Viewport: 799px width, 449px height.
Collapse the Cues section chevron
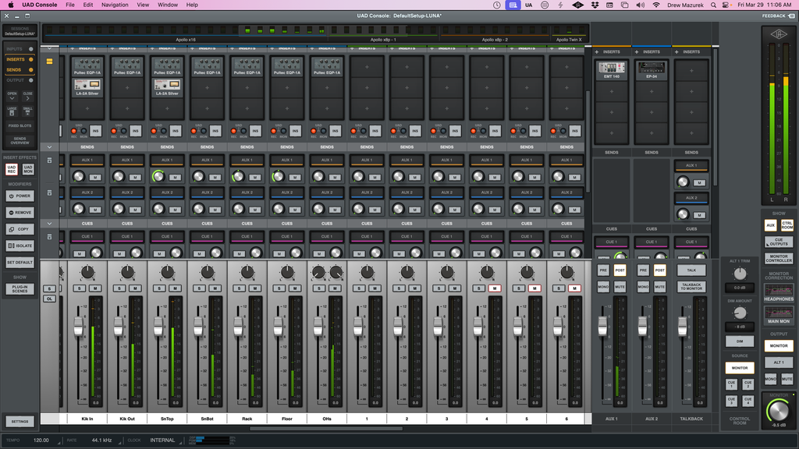coord(49,224)
